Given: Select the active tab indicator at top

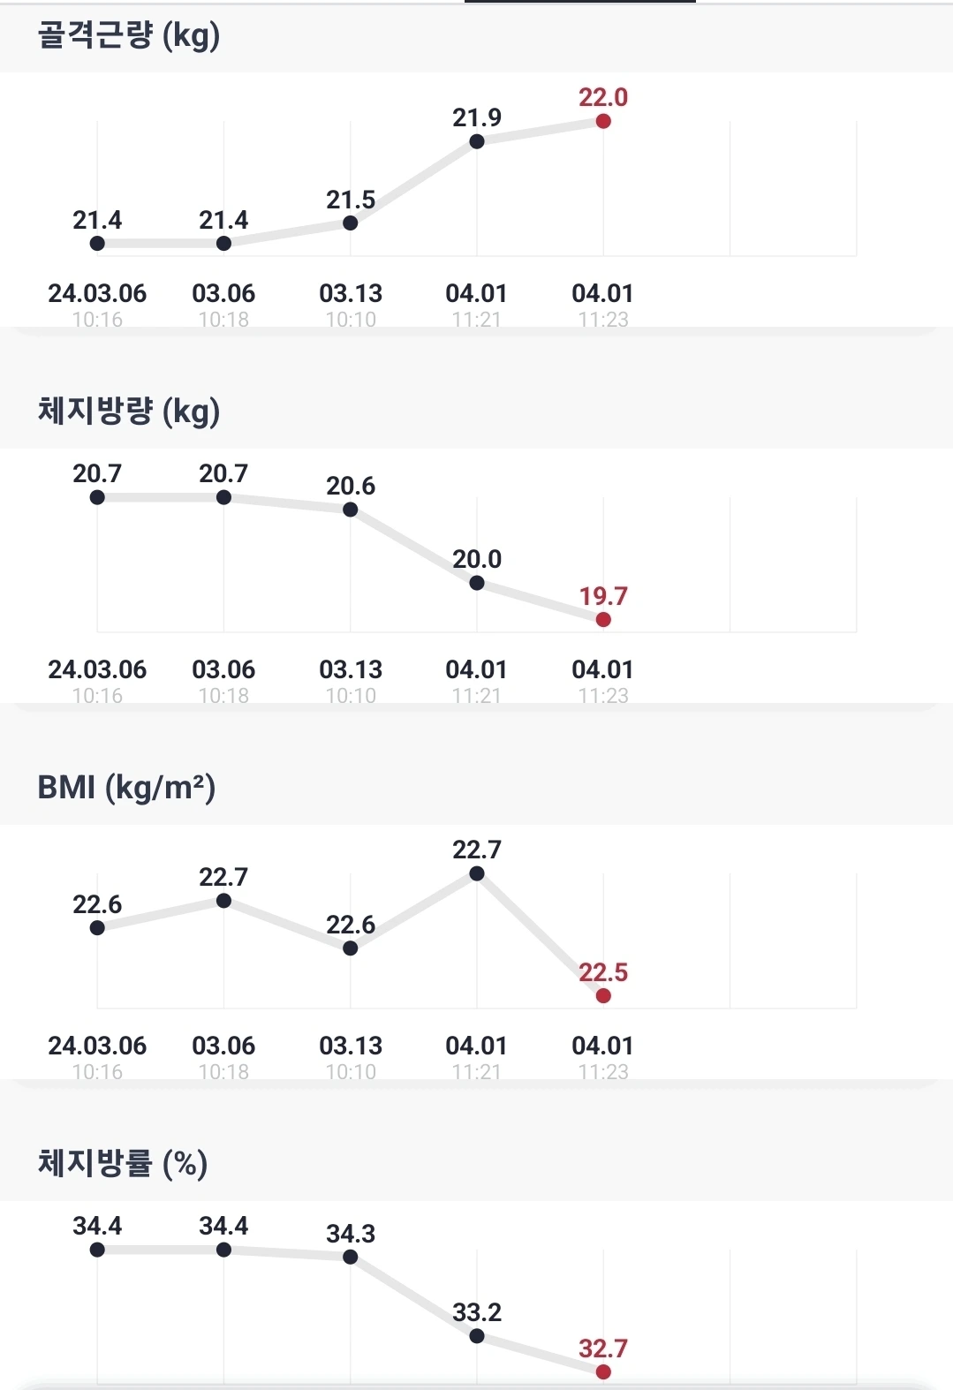Looking at the screenshot, I should [x=580, y=2].
